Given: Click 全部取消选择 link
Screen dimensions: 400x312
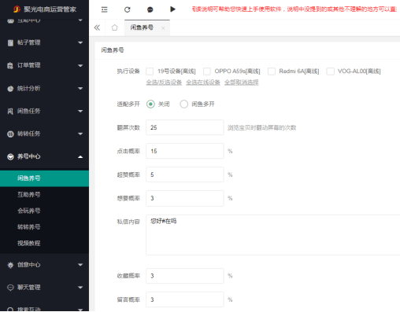Looking at the screenshot, I should (242, 83).
